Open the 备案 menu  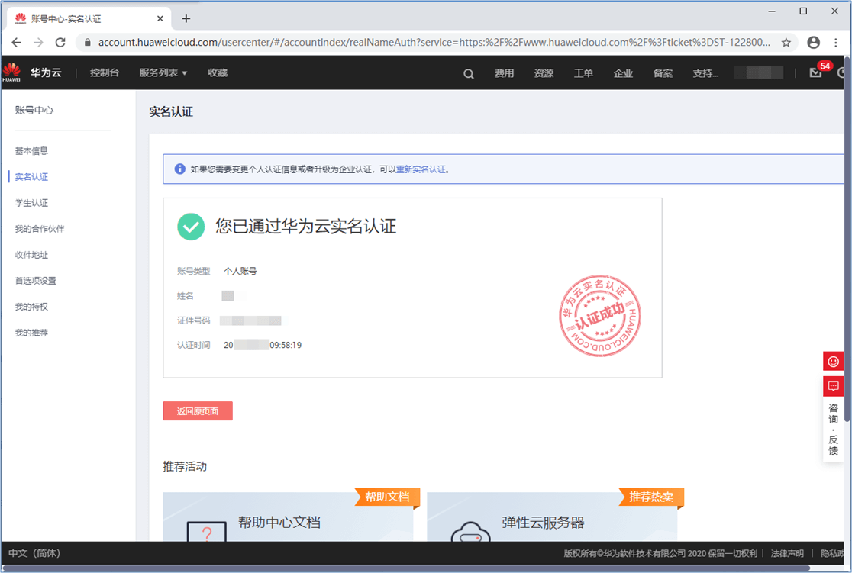(x=663, y=73)
